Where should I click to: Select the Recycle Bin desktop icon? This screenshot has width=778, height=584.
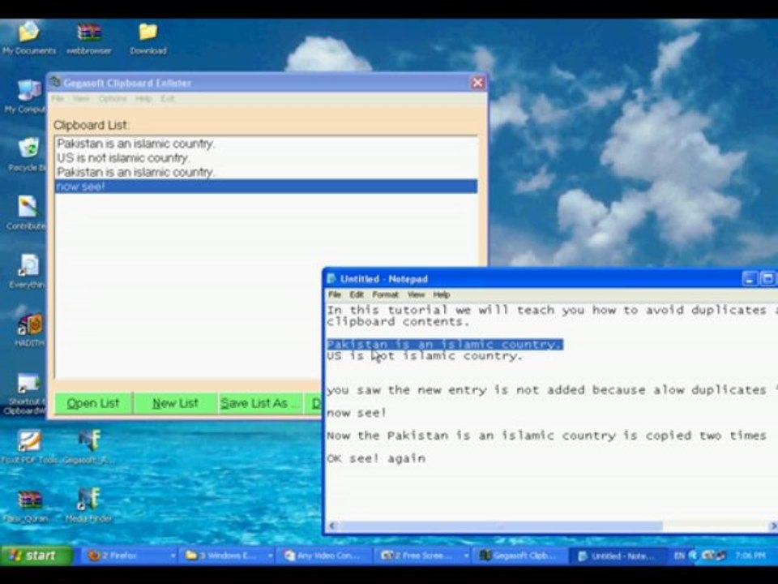(x=28, y=154)
